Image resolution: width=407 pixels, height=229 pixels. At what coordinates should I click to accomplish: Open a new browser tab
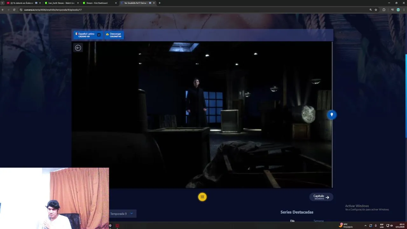point(160,3)
